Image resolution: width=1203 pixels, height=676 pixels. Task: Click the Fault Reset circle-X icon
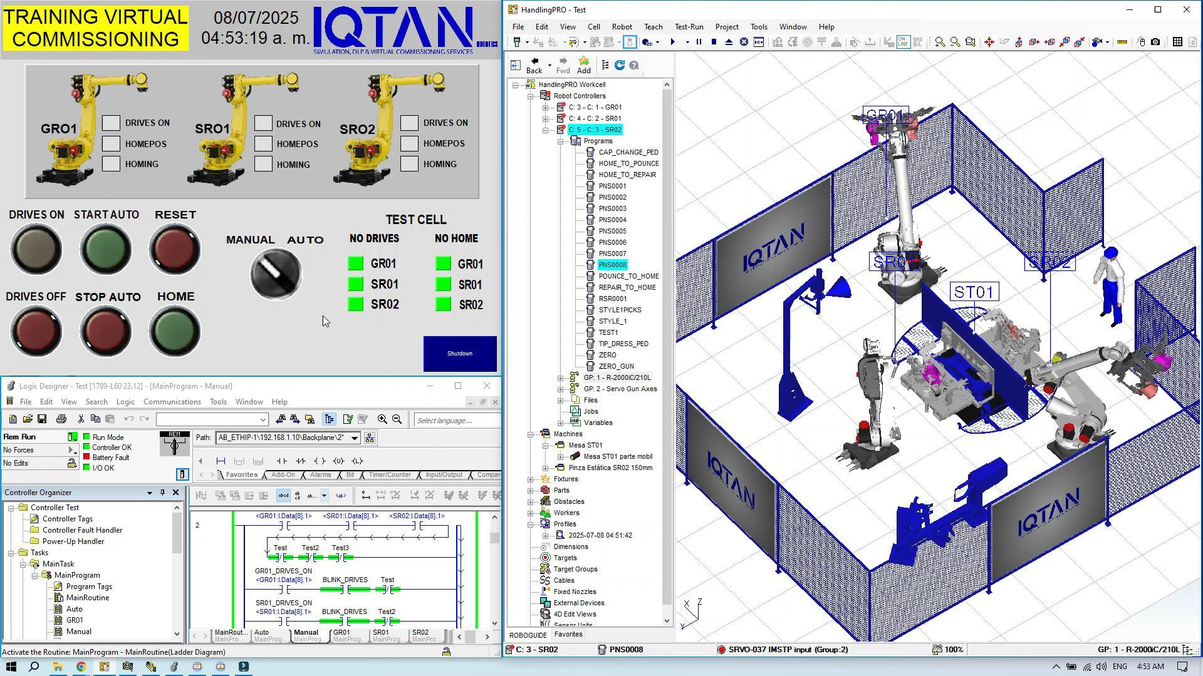pos(744,42)
